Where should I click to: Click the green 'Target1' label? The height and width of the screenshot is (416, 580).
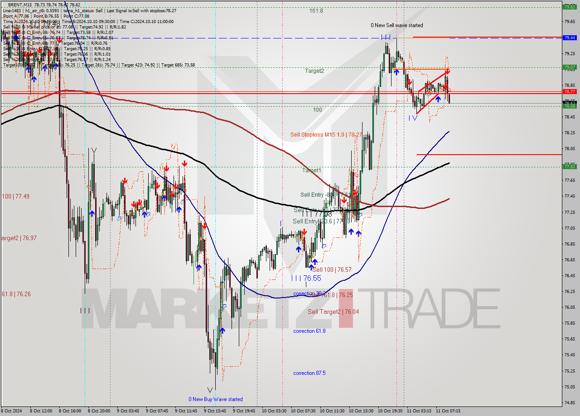tap(312, 170)
